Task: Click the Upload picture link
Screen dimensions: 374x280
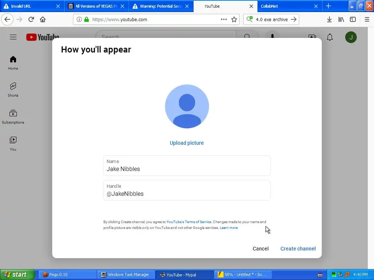Action: pos(187,143)
